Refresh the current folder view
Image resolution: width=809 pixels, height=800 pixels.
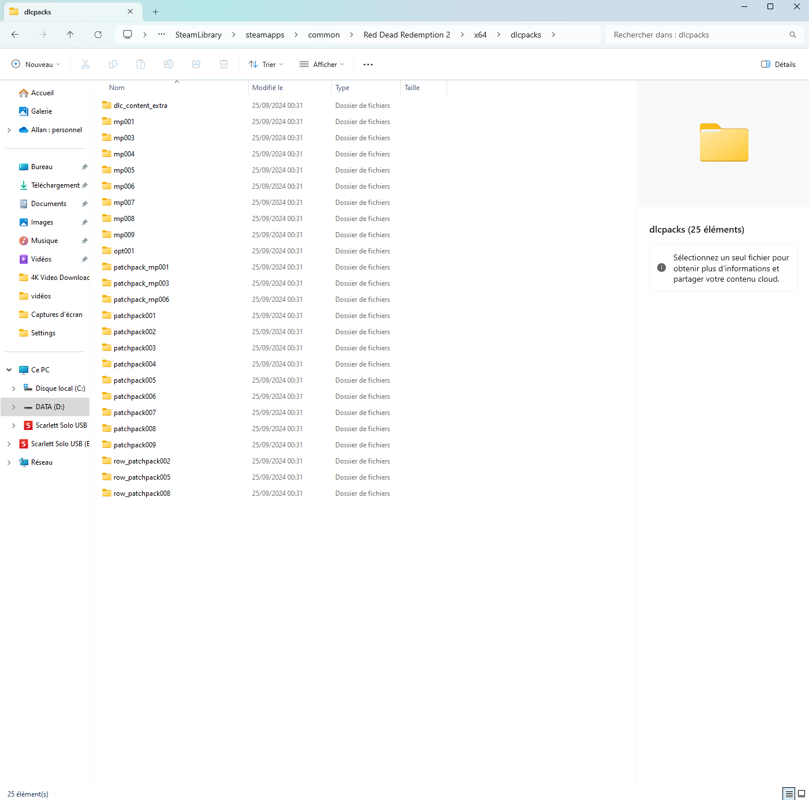[x=98, y=35]
